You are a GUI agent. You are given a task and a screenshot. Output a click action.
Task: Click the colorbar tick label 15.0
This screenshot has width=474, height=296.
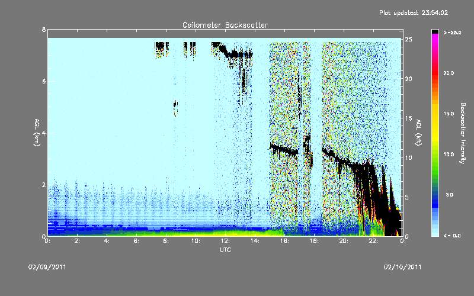[449, 114]
